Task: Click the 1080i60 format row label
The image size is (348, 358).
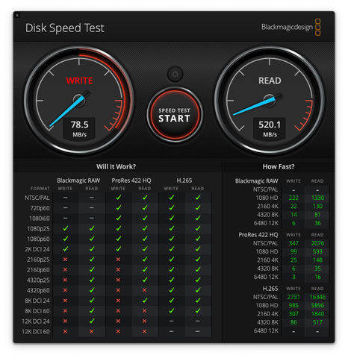Action: 40,219
